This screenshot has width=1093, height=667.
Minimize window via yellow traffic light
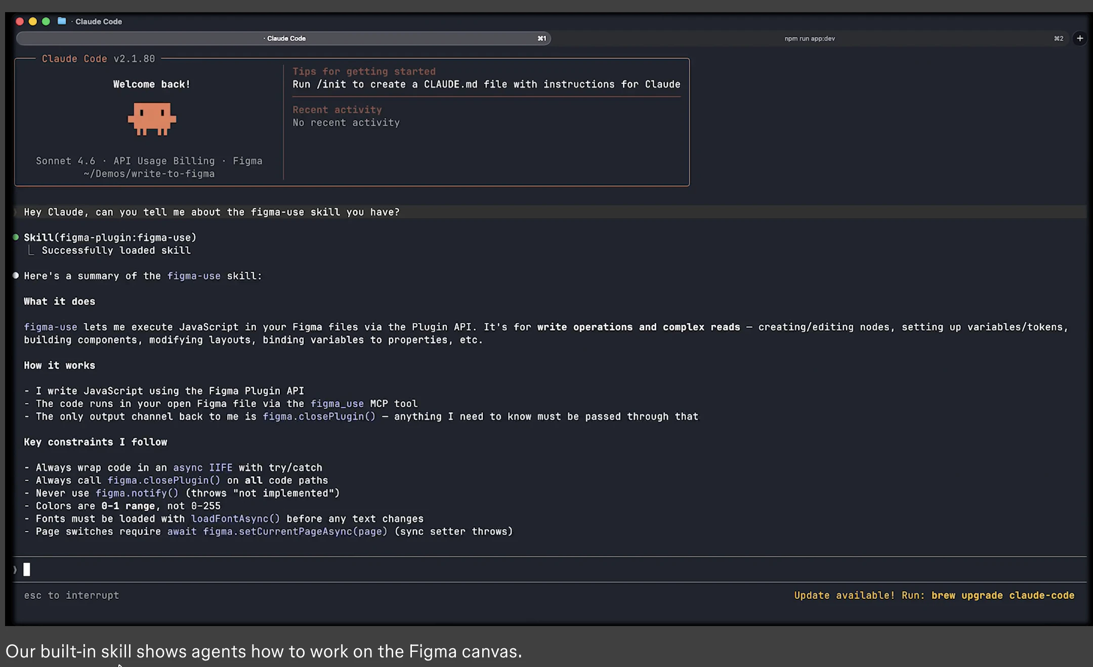pos(32,21)
